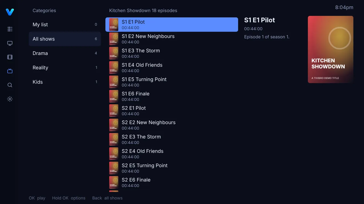The width and height of the screenshot is (364, 204).
Task: Open the movies film strip icon
Action: (x=10, y=57)
